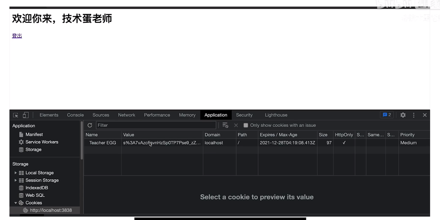
Task: Switch to the Console tab
Action: click(75, 115)
